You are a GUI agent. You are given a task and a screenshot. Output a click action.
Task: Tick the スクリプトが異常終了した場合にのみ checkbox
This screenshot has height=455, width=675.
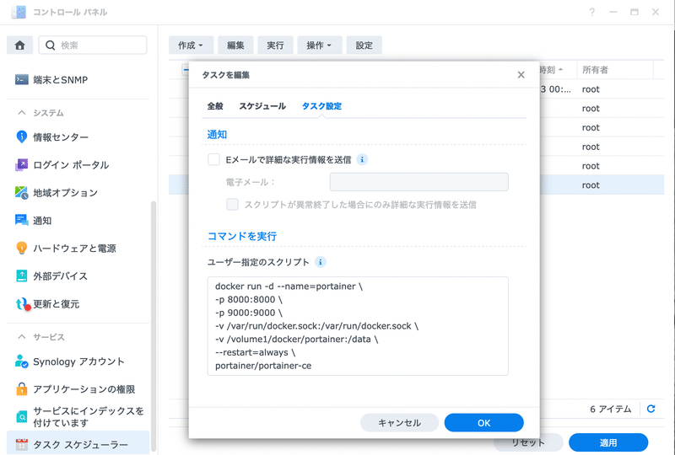pos(233,204)
